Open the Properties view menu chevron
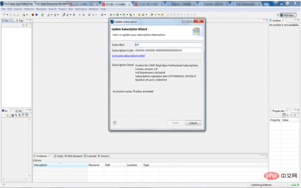The height and width of the screenshot is (188, 301). coord(298,115)
